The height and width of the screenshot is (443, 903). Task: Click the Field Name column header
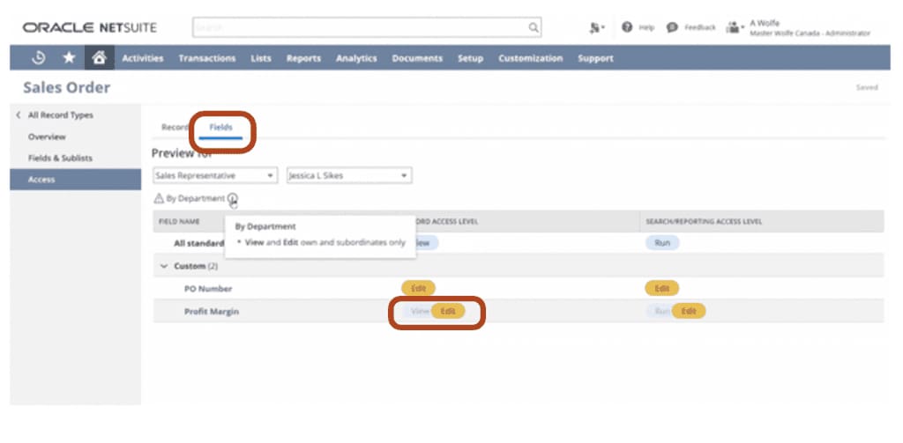coord(178,222)
